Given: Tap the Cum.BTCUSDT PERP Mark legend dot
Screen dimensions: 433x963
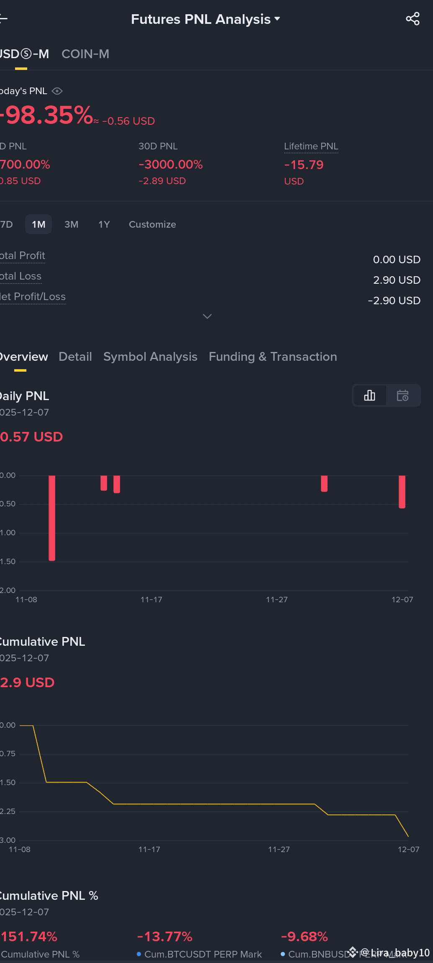Looking at the screenshot, I should (x=139, y=954).
